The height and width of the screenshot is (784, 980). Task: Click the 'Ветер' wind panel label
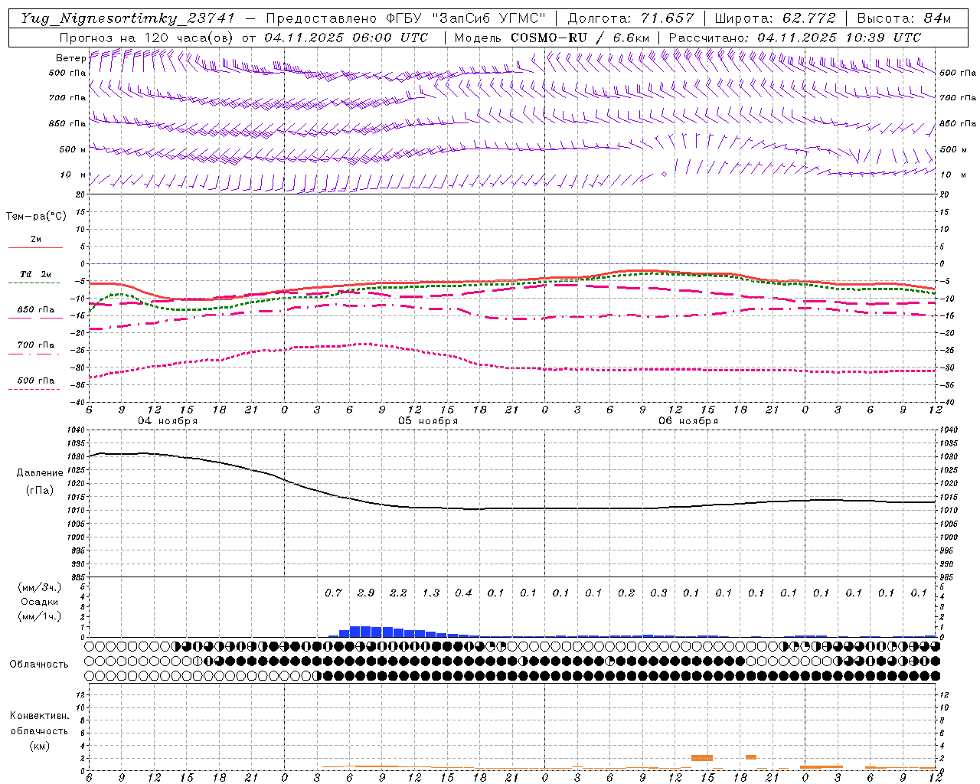[x=70, y=58]
